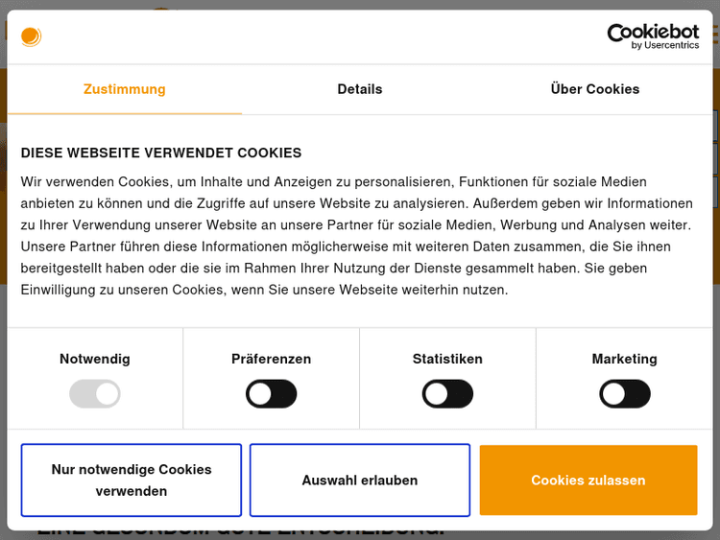Click the orange circular site logo icon

point(31,37)
